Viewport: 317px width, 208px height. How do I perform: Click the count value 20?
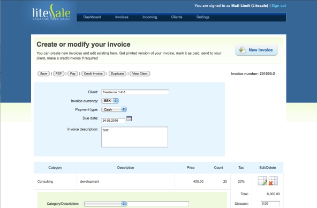(x=225, y=182)
